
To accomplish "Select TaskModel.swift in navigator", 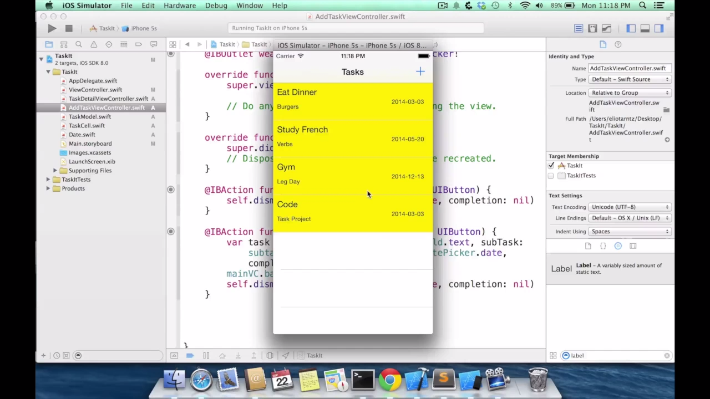I will click(x=90, y=116).
